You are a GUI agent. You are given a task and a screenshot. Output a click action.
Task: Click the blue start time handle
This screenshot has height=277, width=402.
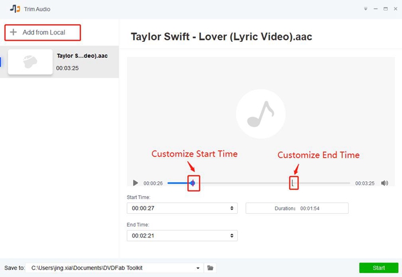[x=193, y=184]
